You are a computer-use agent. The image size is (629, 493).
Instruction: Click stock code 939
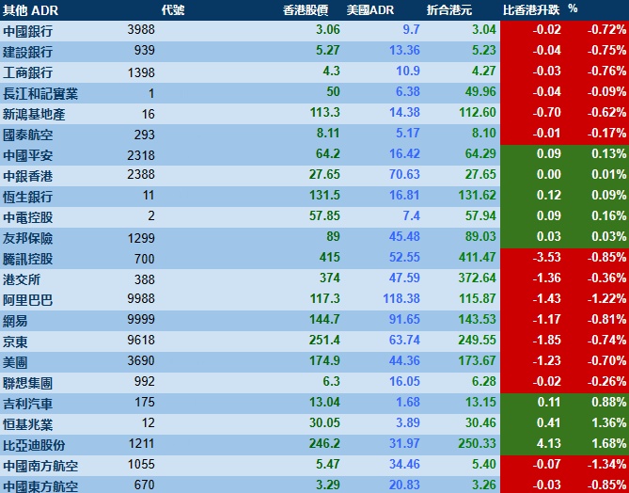click(x=145, y=51)
